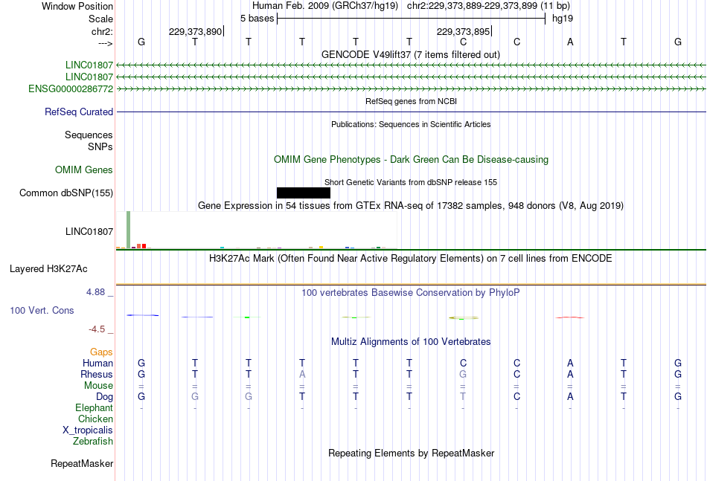This screenshot has width=707, height=481.
Task: Click the ENSG00000286772 gene label
Action: [x=71, y=89]
